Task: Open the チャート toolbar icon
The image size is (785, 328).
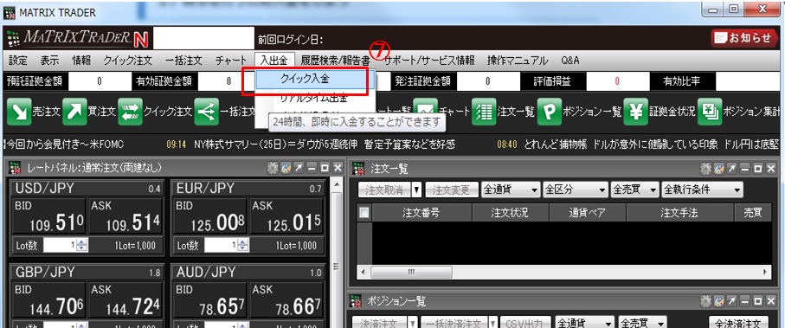Action: [426, 111]
